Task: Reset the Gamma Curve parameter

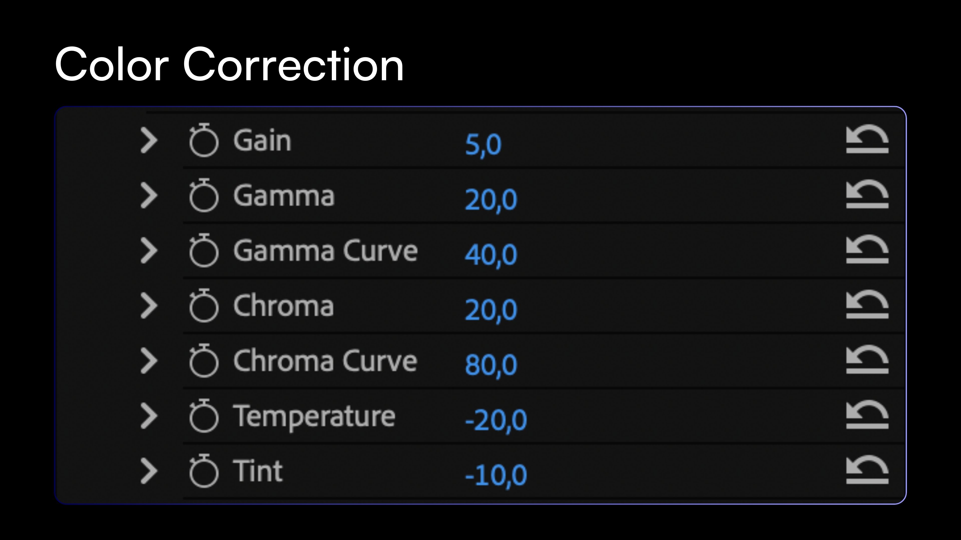Action: (x=867, y=250)
